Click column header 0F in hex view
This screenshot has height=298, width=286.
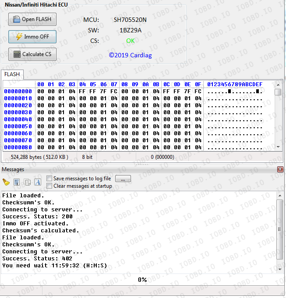point(198,84)
